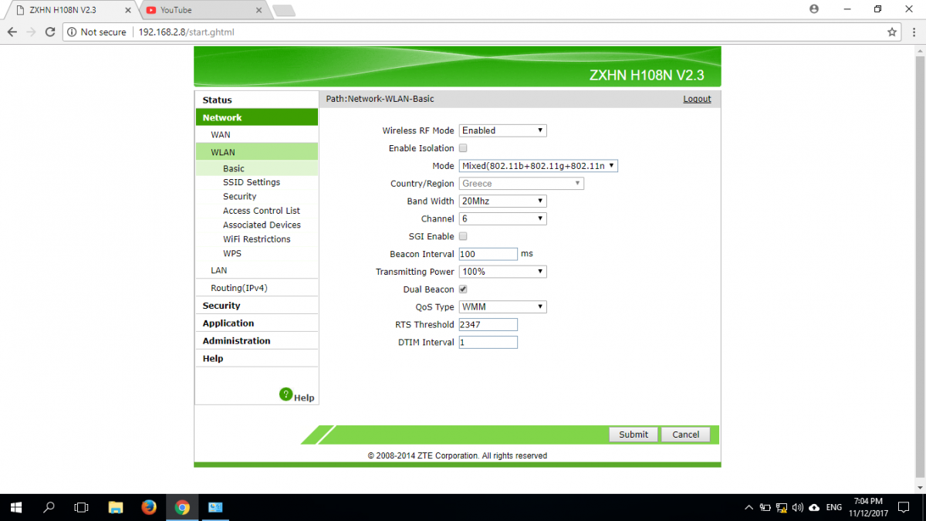Click the browser forward arrow
926x521 pixels.
coord(31,32)
